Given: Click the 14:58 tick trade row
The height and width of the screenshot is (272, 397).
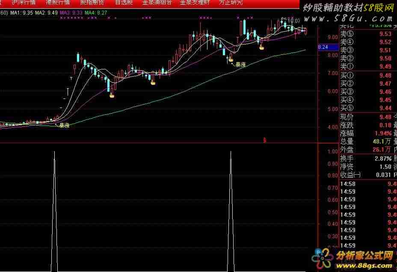Looking at the screenshot, I should 368,184.
